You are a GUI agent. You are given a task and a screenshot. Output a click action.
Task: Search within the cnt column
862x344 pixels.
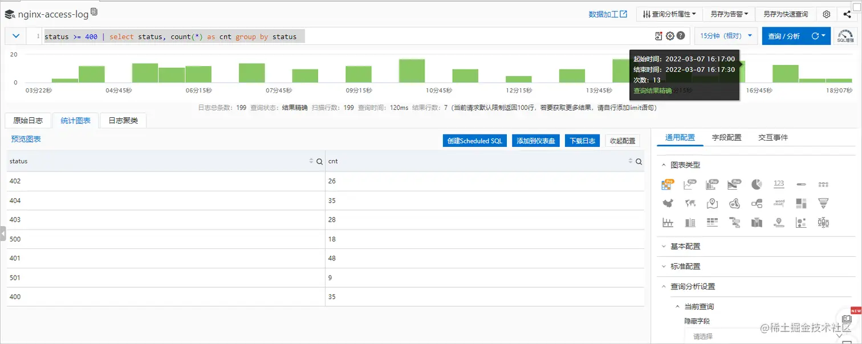639,162
